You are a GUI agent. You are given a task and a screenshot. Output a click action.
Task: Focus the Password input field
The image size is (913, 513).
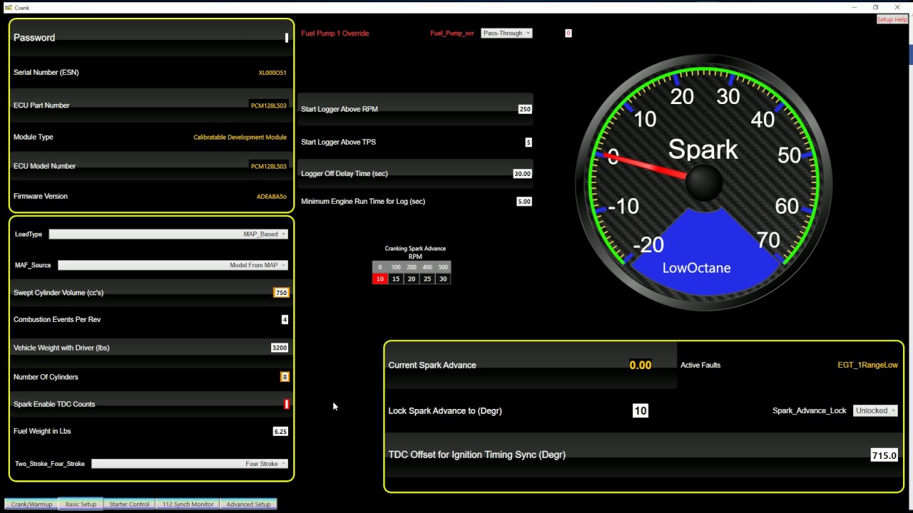[287, 38]
